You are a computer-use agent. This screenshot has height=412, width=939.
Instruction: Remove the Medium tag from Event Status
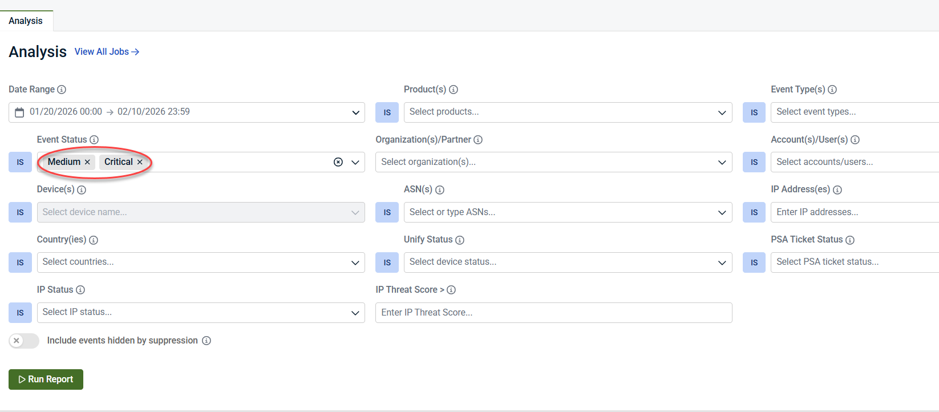87,162
